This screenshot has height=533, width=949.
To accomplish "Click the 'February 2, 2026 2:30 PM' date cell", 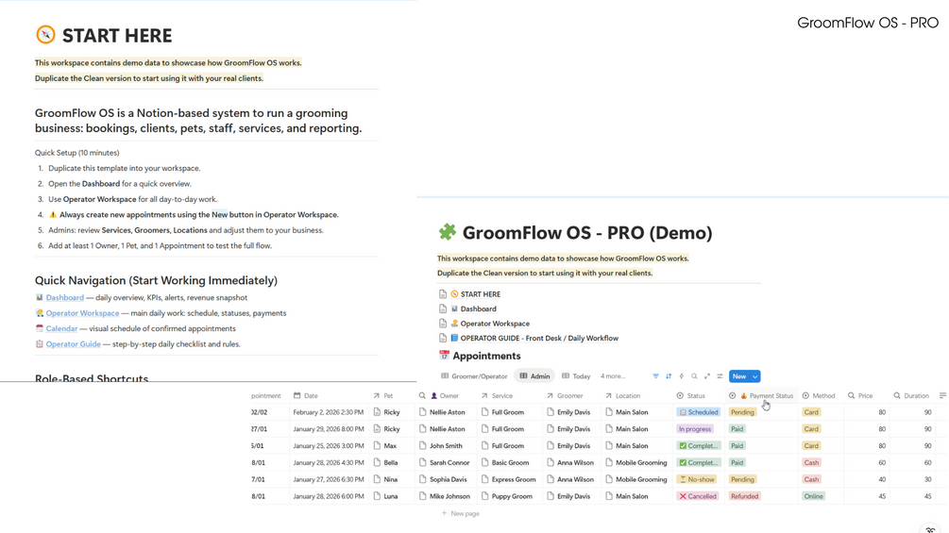I will (x=328, y=412).
